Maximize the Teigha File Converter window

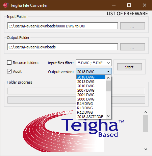point(129,5)
